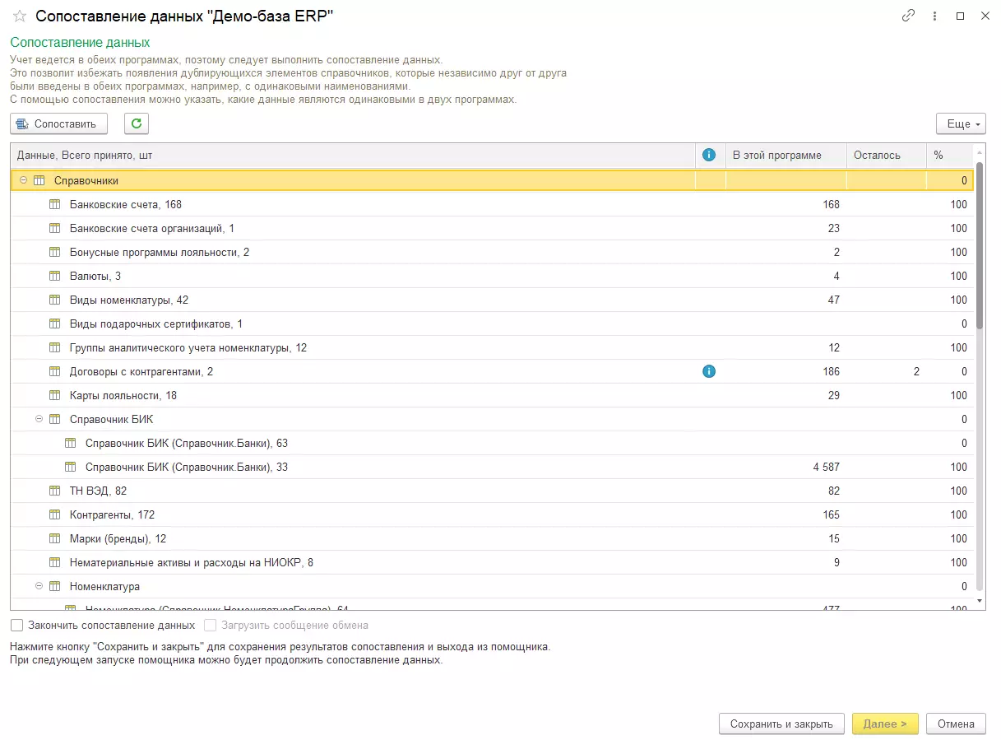1001x740 pixels.
Task: Select row Договоры с контрагентами, 2
Action: coord(492,371)
